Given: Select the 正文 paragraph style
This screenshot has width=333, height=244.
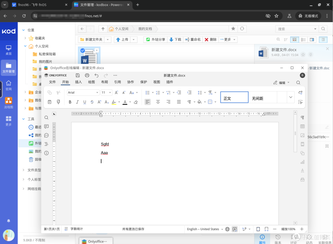Looking at the screenshot, I should [x=234, y=97].
